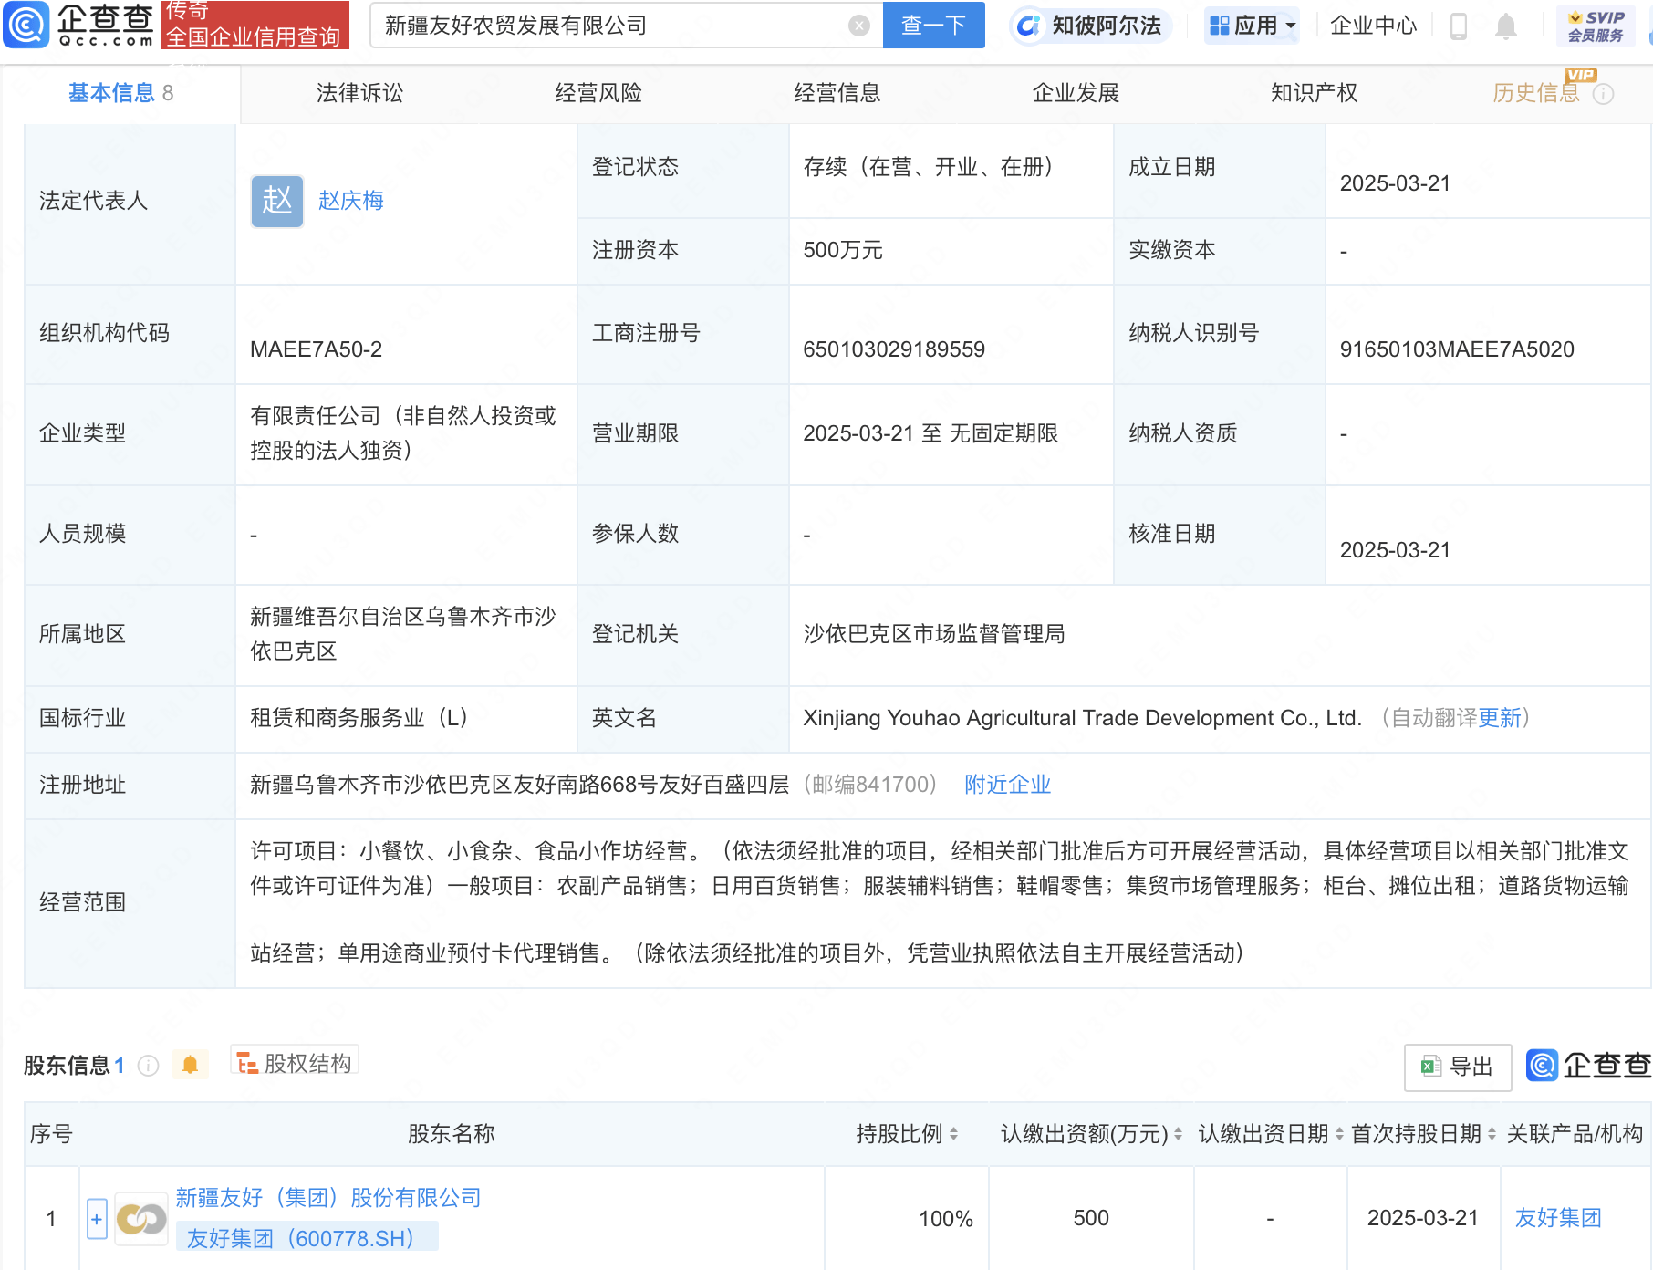Click first-holding date 2025-03-21 in shareholder row
This screenshot has width=1653, height=1270.
(1422, 1218)
